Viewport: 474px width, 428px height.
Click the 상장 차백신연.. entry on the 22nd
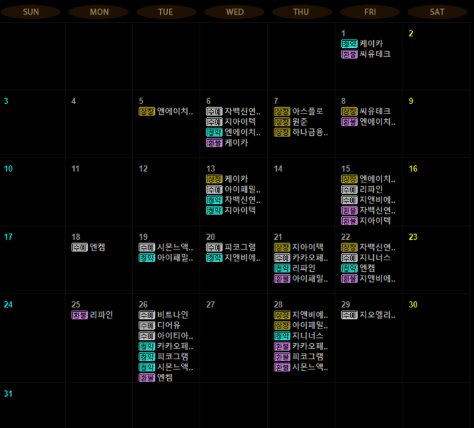tap(368, 247)
